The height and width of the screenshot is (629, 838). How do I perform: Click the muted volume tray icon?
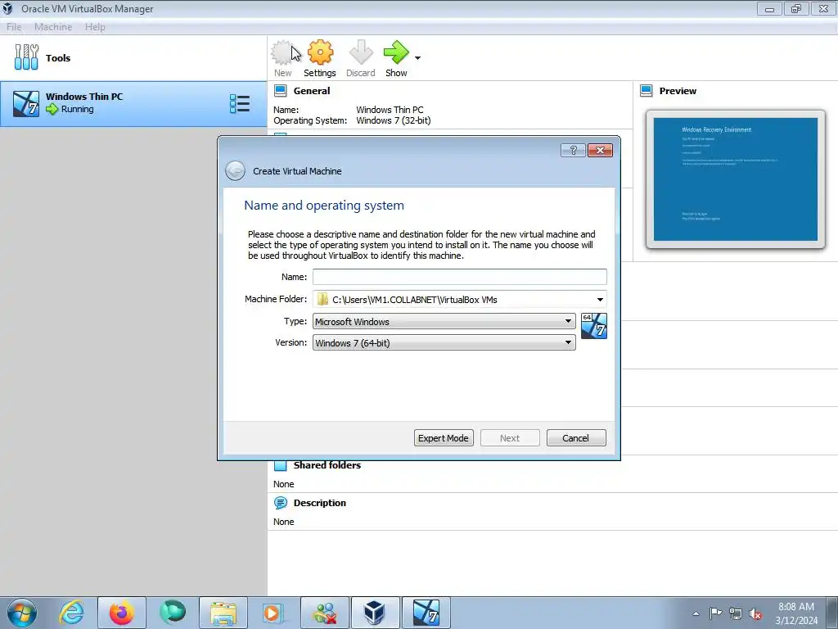(x=755, y=614)
